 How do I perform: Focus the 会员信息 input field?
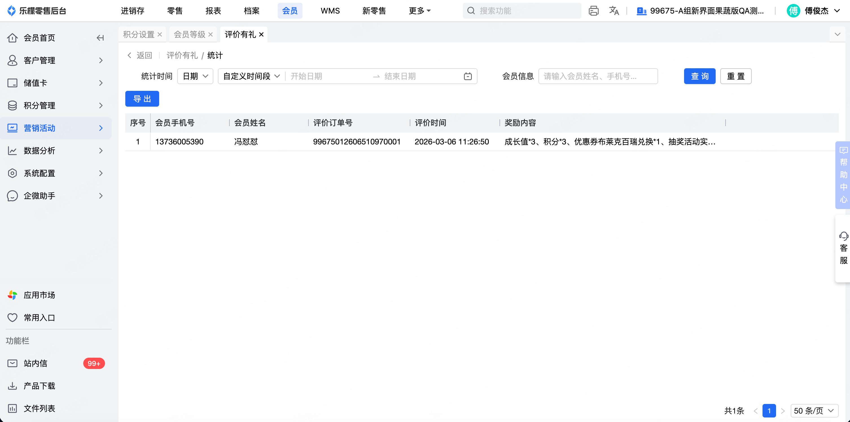[598, 76]
